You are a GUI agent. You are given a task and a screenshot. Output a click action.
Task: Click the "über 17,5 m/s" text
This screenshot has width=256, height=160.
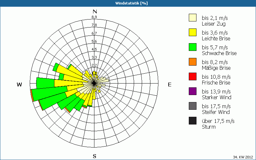(x=218, y=121)
